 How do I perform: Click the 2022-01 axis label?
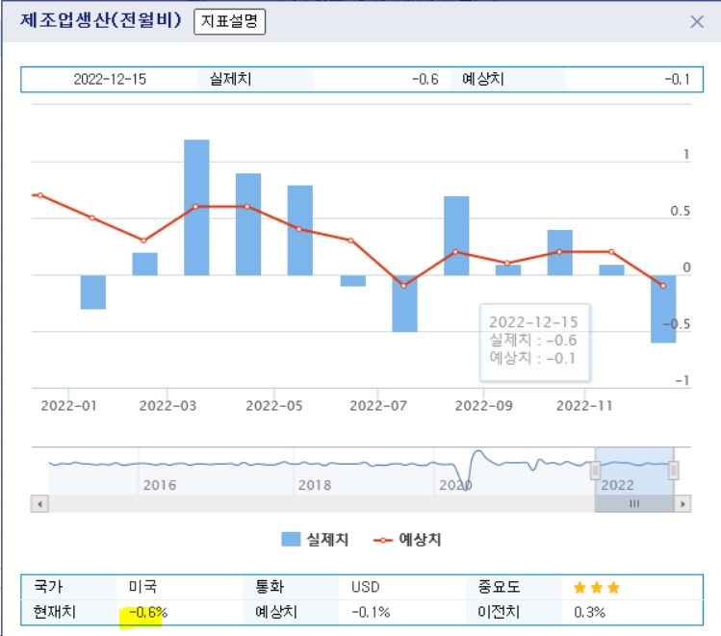point(68,406)
